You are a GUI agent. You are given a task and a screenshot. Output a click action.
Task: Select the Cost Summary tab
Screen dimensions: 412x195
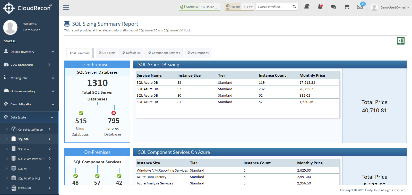pos(80,53)
